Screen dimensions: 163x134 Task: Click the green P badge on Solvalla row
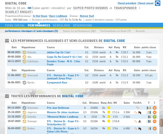(154, 117)
